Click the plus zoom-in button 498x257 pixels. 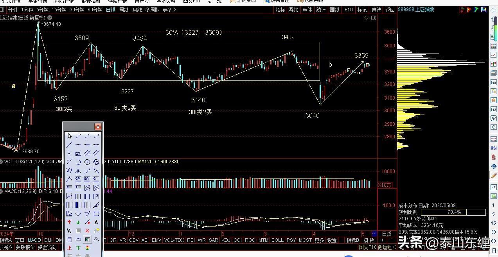[382, 240]
